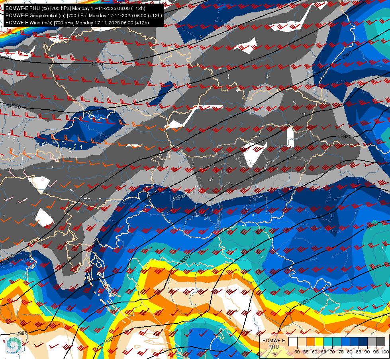Click the 3000 geopotential contour label
Image resolution: width=390 pixels, height=359 pixels.
tap(185, 259)
